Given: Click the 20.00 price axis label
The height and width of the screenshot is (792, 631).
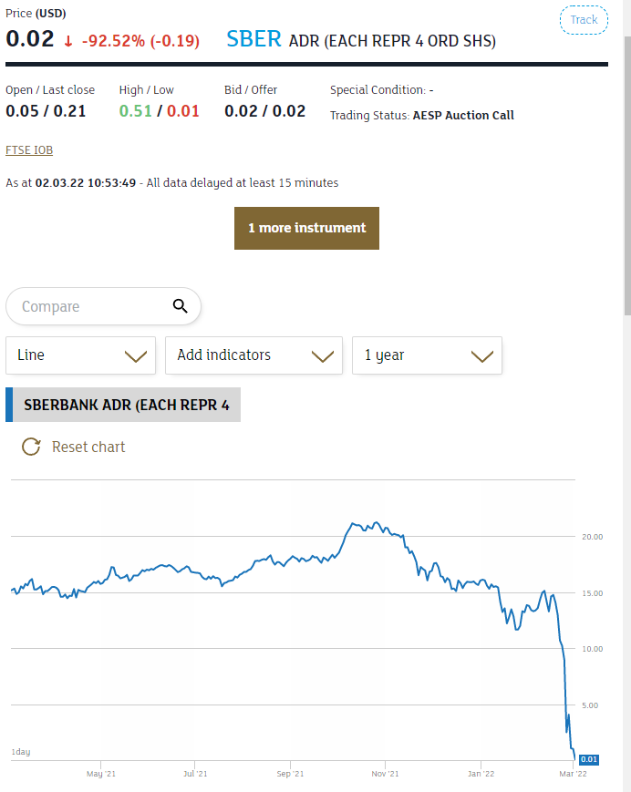Looking at the screenshot, I should coord(592,537).
